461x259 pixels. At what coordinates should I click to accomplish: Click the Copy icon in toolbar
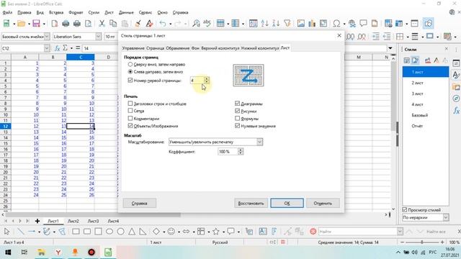[x=113, y=24]
